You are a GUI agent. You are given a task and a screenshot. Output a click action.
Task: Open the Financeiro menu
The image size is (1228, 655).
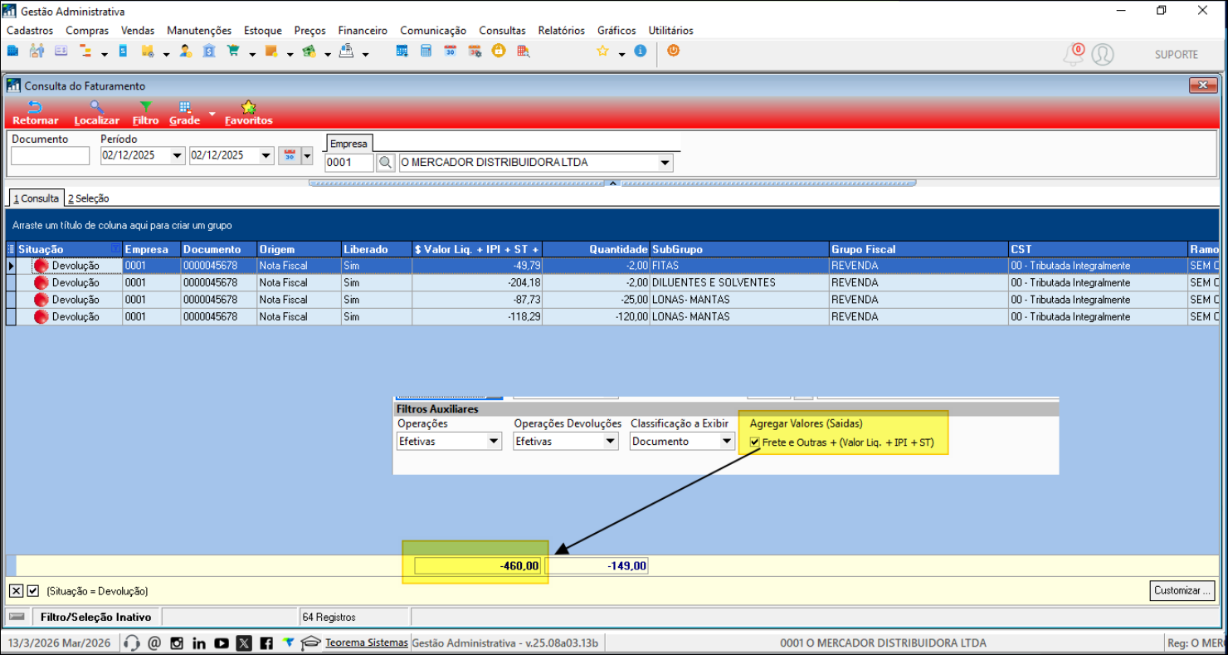[x=363, y=31]
